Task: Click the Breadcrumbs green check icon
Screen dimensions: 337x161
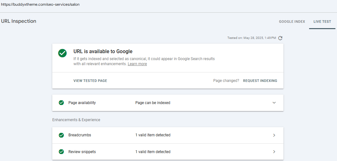Action: 61,135
